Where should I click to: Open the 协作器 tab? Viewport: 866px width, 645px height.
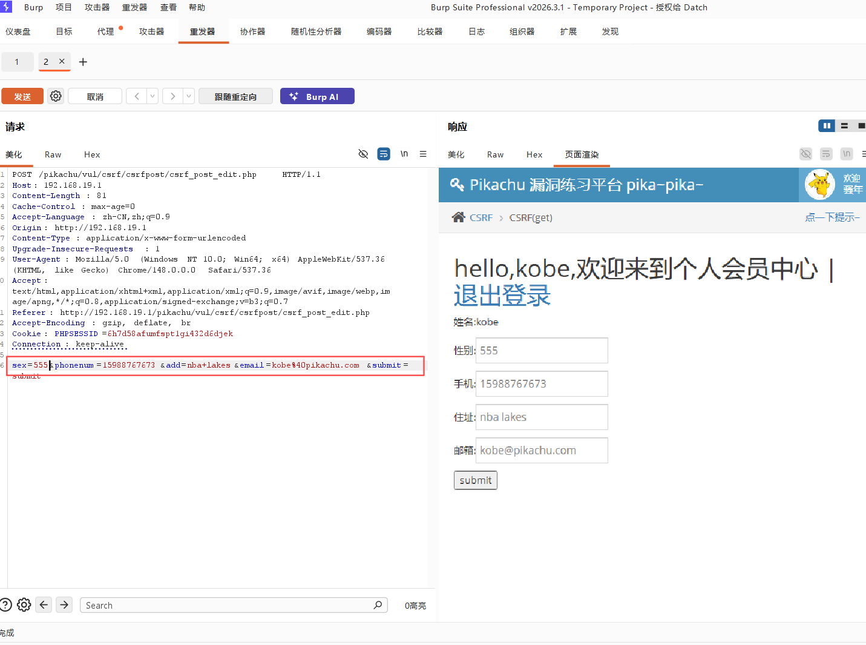253,31
